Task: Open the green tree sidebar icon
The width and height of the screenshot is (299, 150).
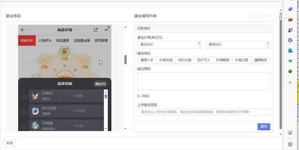Action: [x=290, y=71]
